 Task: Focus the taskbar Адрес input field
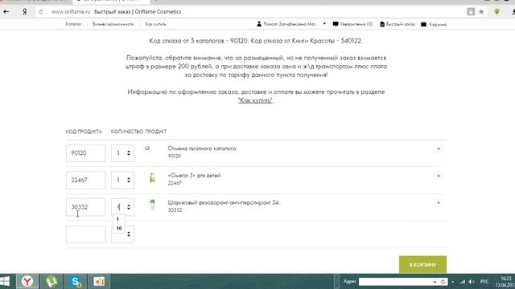(x=395, y=282)
